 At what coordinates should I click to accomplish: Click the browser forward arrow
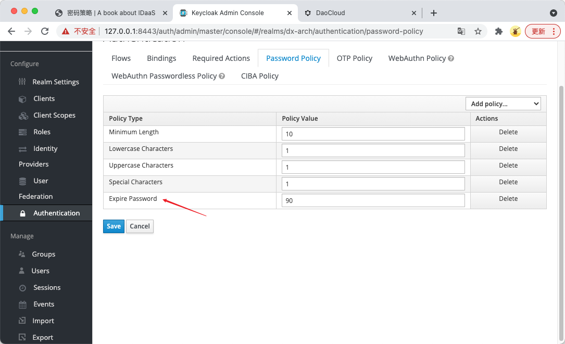coord(28,31)
